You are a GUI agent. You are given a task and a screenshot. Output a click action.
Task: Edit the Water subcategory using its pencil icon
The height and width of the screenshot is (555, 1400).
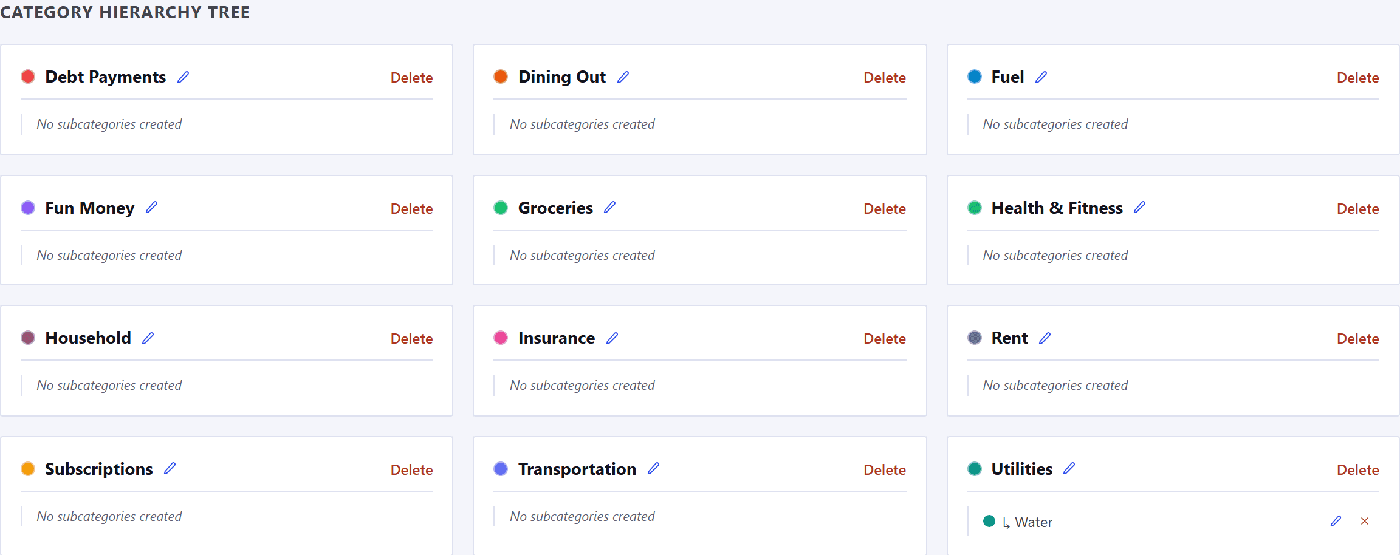[x=1336, y=521]
